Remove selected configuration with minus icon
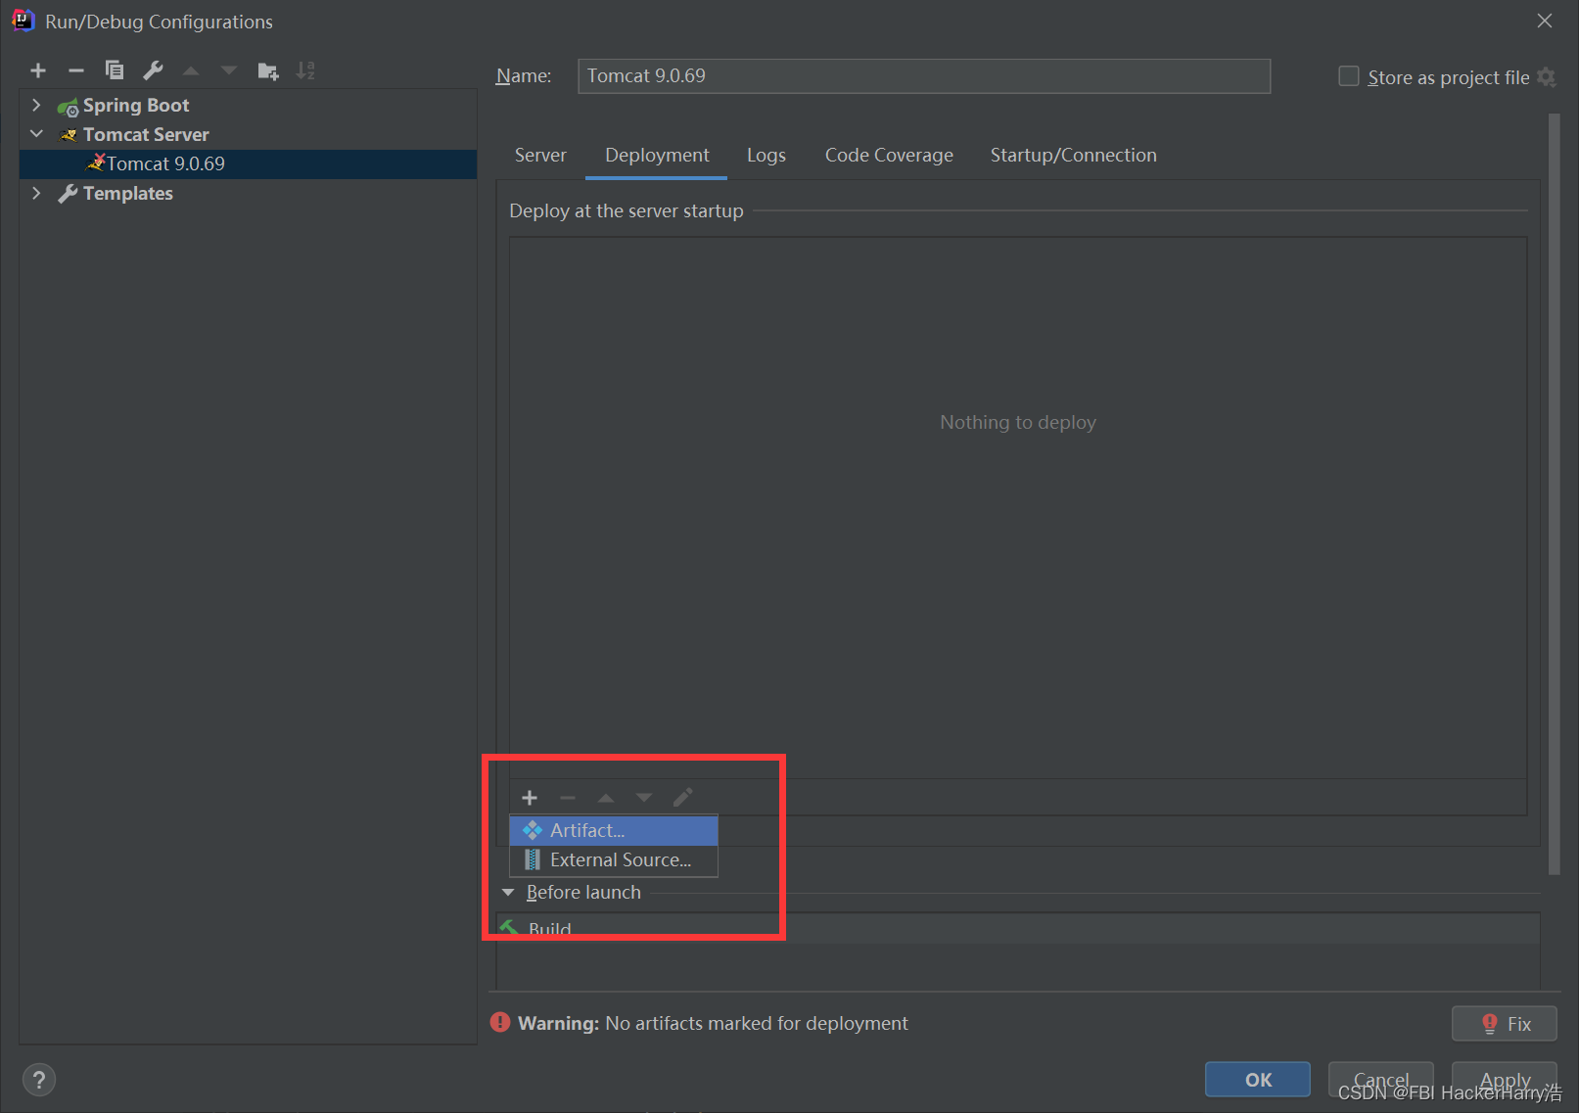The image size is (1579, 1113). pos(76,70)
